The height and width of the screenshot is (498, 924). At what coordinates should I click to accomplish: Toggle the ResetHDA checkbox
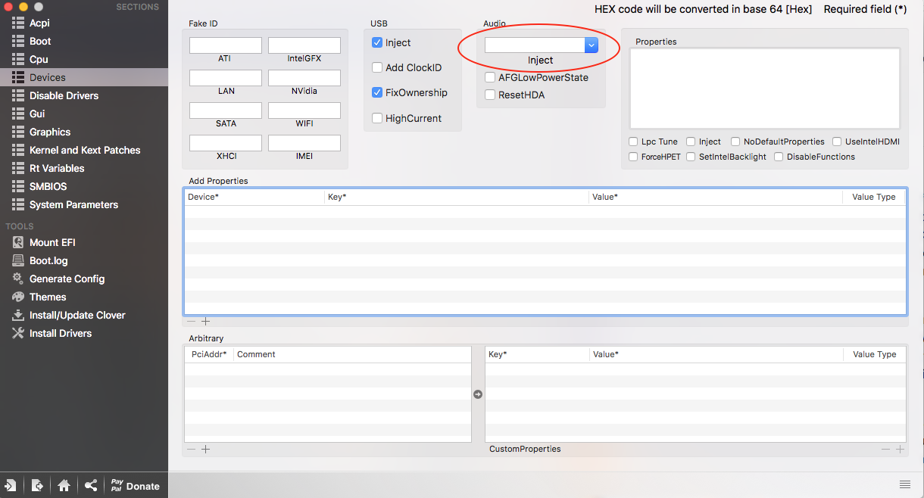coord(490,95)
